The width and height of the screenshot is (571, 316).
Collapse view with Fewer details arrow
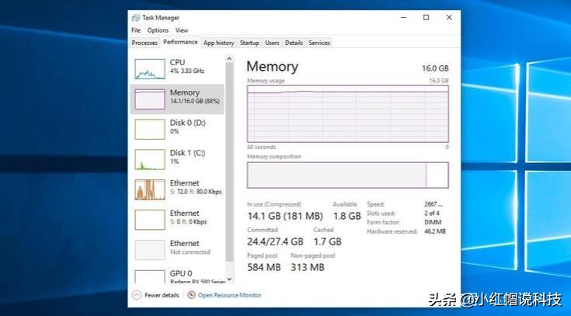(137, 295)
